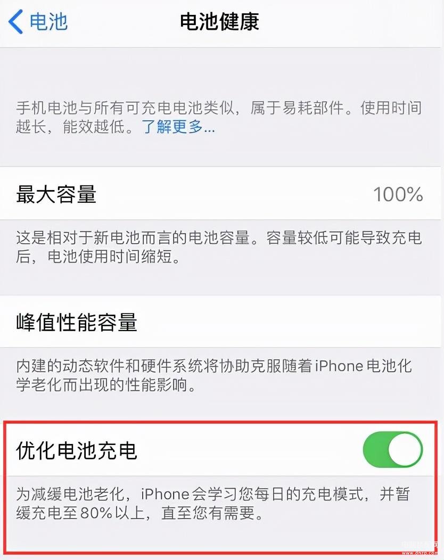Disable the 优化电池充电 switch
The width and height of the screenshot is (444, 560).
(x=392, y=450)
